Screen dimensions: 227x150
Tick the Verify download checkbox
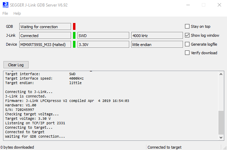point(187,53)
